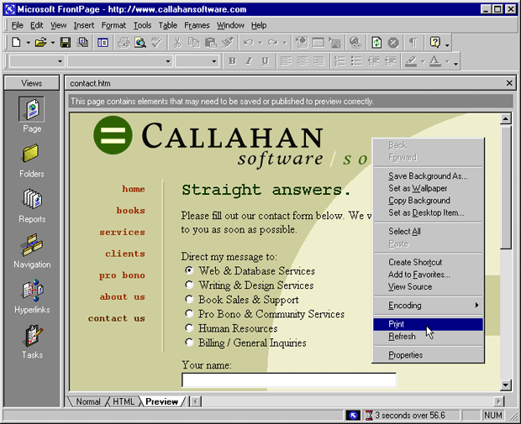Open the Tasks view icon
Screen dimensions: 521x424
[31, 338]
